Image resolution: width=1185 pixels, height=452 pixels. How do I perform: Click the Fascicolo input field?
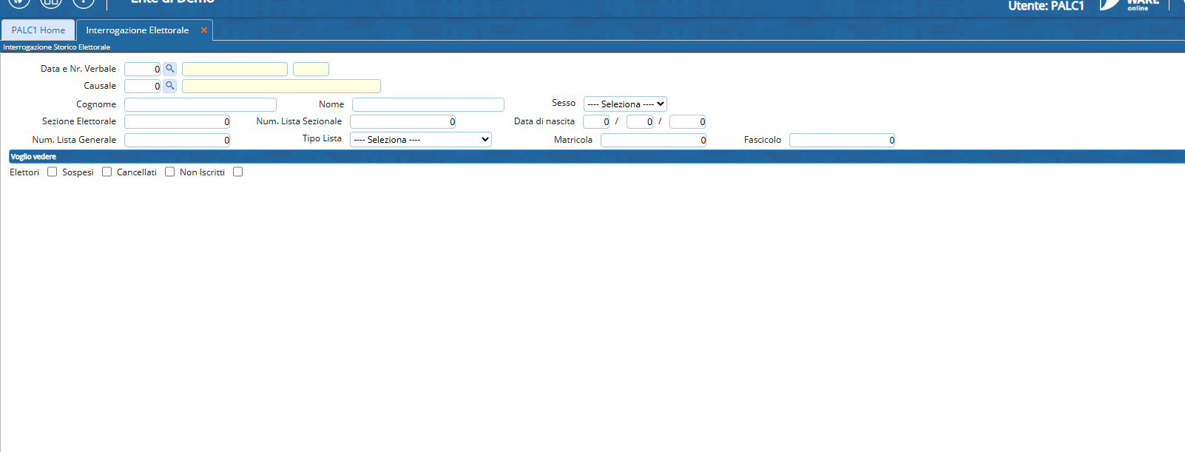[x=842, y=141]
